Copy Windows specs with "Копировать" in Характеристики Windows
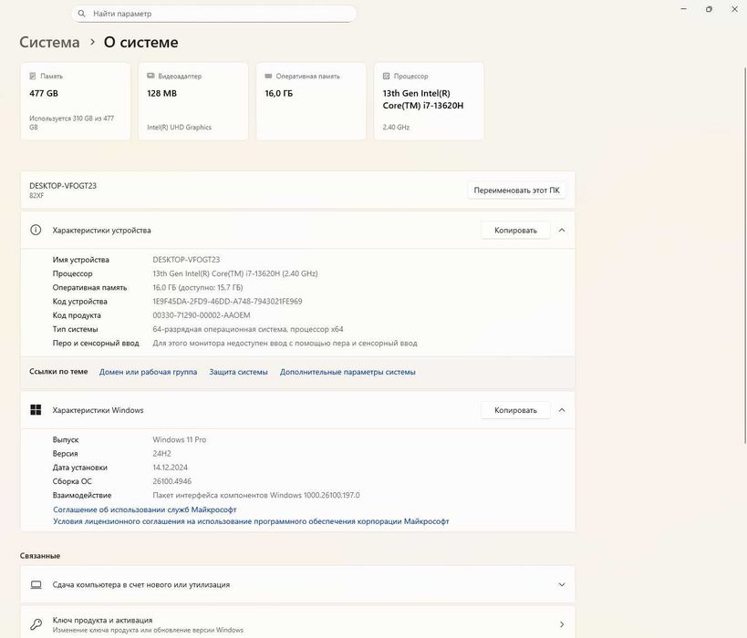 (515, 410)
